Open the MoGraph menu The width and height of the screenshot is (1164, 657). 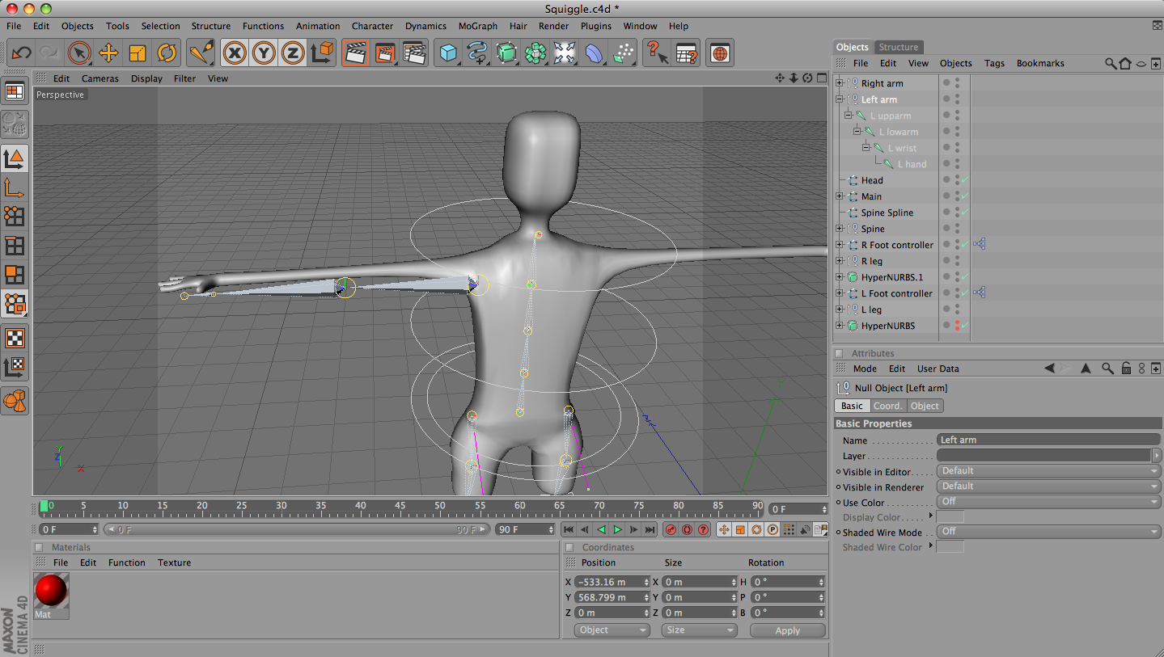[x=477, y=26]
